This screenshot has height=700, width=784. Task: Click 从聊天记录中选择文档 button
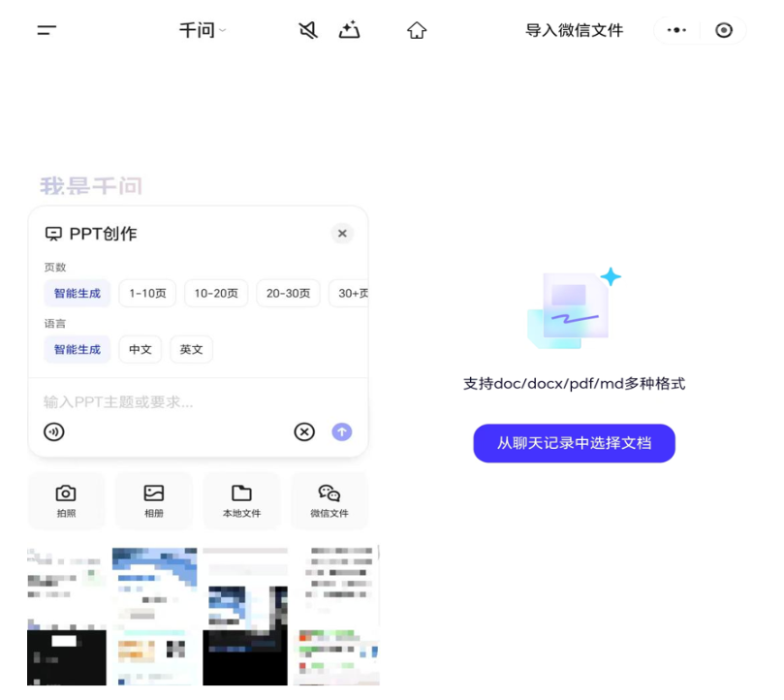574,443
